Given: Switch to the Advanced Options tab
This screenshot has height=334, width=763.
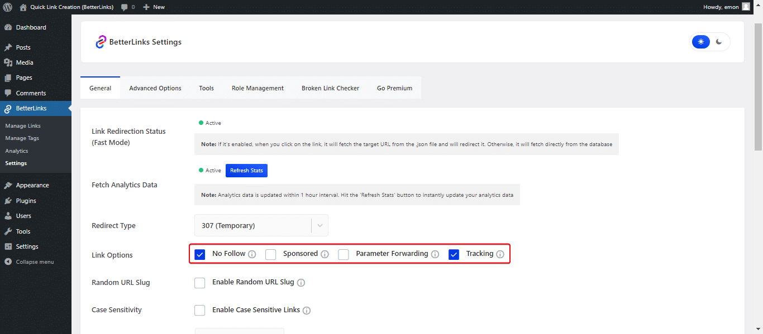Looking at the screenshot, I should [x=155, y=88].
